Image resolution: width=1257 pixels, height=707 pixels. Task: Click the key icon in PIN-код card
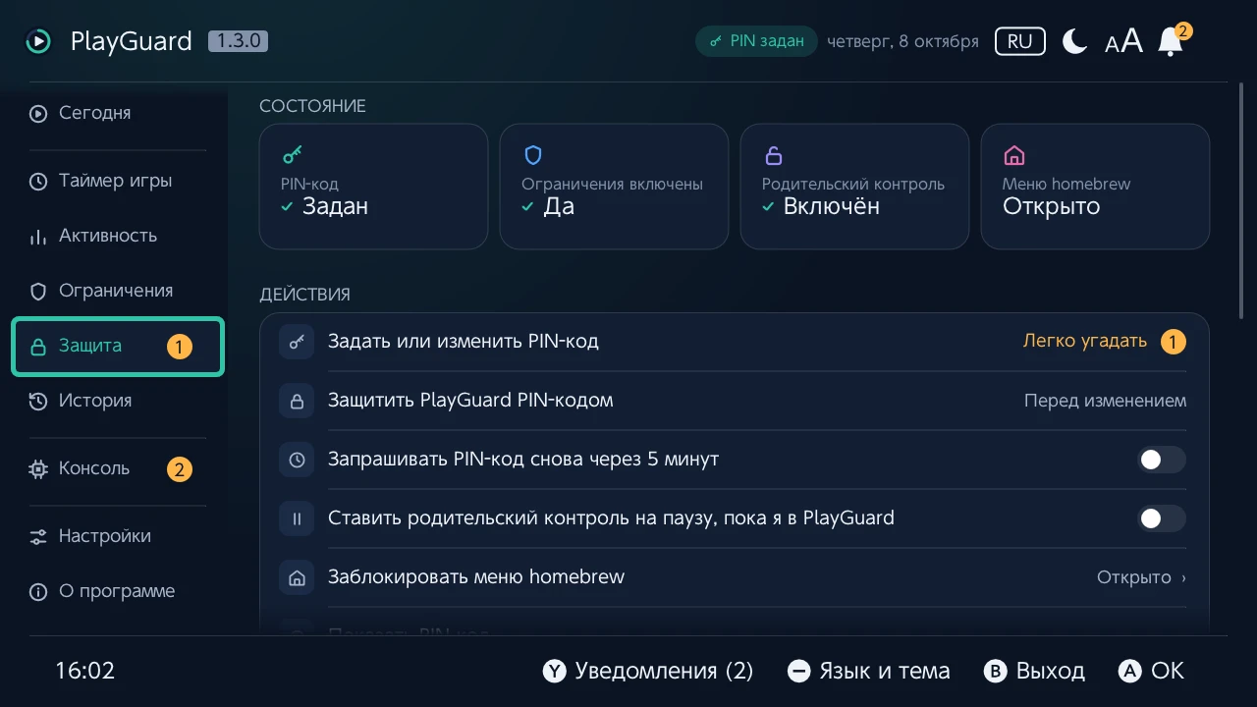pyautogui.click(x=293, y=155)
